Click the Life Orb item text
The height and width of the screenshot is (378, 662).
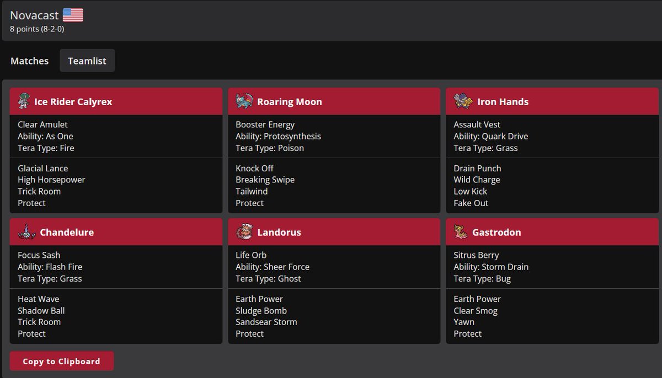(251, 255)
